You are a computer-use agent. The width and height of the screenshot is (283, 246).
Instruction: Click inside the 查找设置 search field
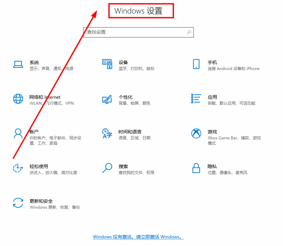coord(132,32)
